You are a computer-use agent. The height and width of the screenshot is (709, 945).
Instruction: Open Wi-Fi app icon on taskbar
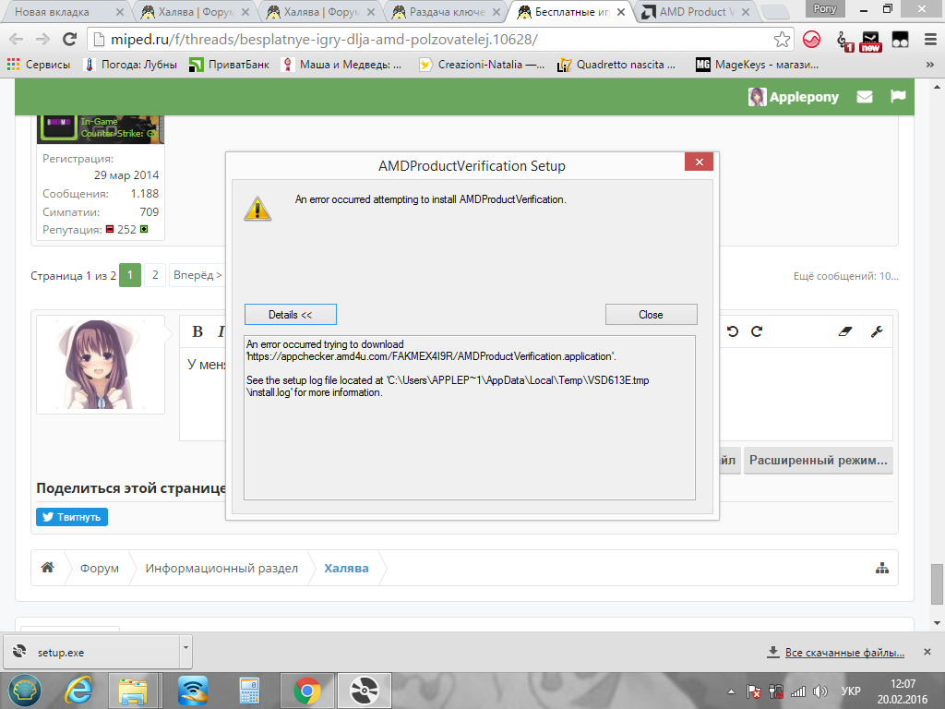(193, 691)
